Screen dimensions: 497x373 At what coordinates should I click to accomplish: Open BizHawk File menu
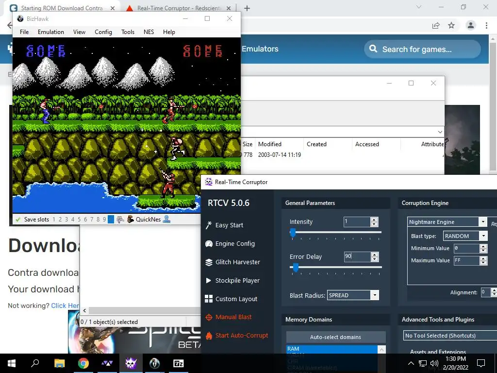(x=24, y=32)
